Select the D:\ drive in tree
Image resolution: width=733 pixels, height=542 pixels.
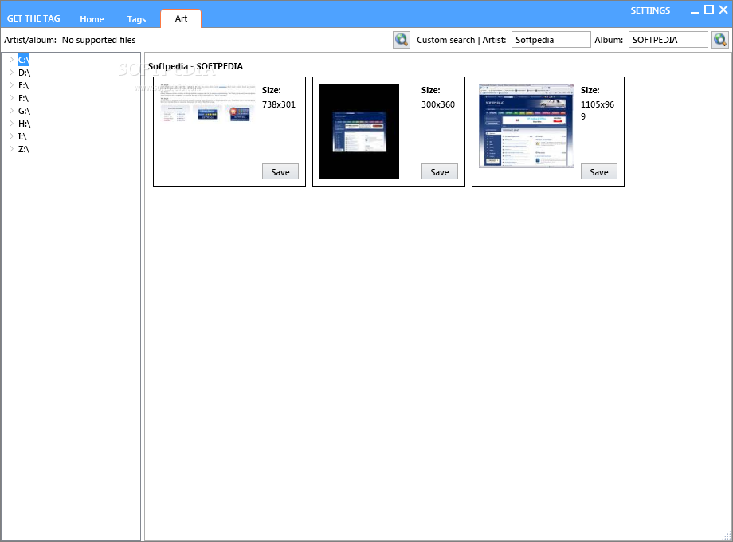coord(25,73)
